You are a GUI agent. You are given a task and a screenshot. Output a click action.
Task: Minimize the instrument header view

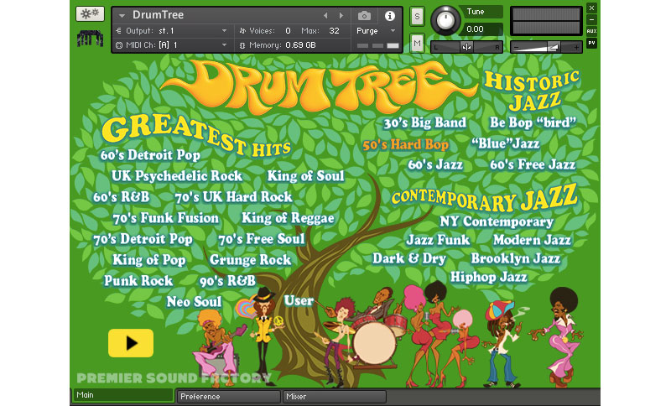(x=592, y=19)
